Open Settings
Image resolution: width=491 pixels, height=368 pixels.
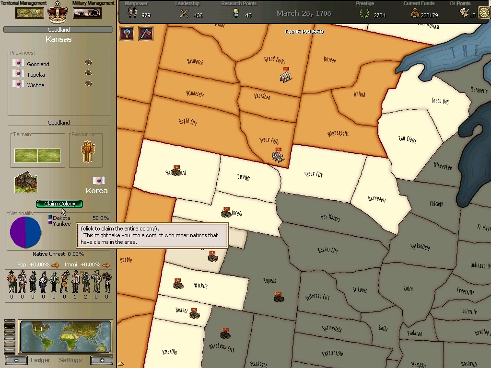pos(70,360)
